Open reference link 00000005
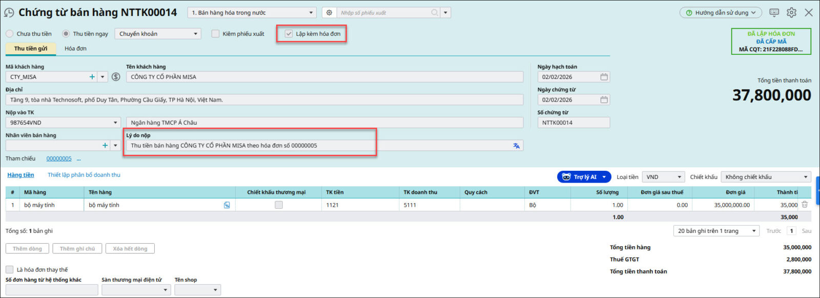 tap(59, 159)
